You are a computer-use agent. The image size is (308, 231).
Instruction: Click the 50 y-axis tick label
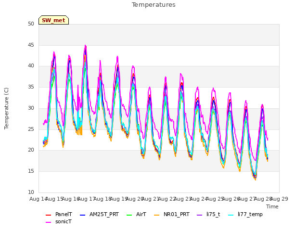pos(31,24)
